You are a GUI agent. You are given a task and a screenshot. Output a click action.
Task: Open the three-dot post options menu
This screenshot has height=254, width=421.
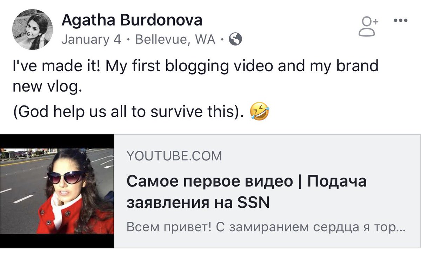click(401, 20)
